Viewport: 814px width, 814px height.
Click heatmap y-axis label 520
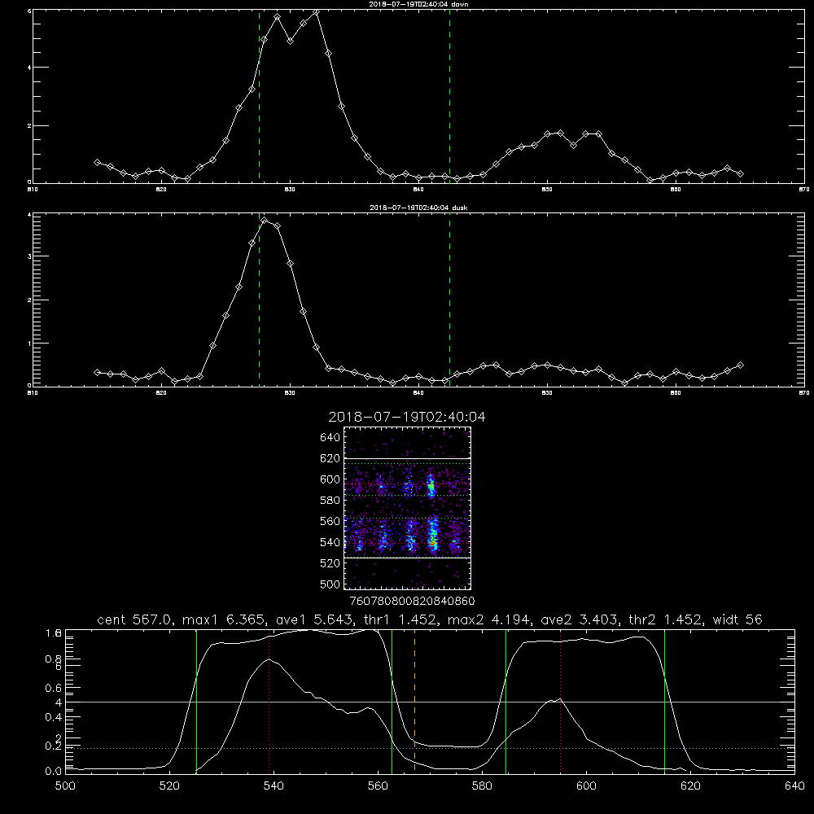(x=330, y=563)
